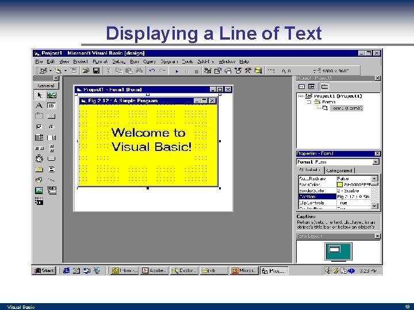Screen dimensions: 414x310
Task: Open the Edit menu
Action: click(x=51, y=61)
